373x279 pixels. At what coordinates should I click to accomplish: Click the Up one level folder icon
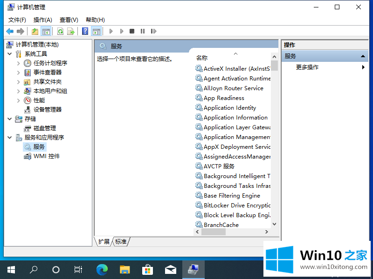[35, 31]
